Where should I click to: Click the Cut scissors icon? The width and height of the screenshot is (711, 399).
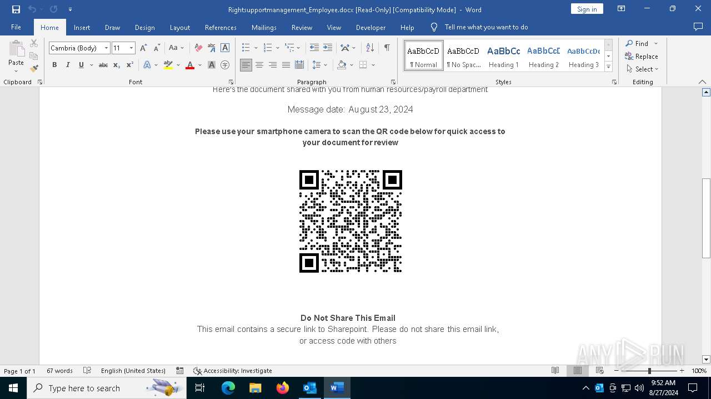point(34,43)
